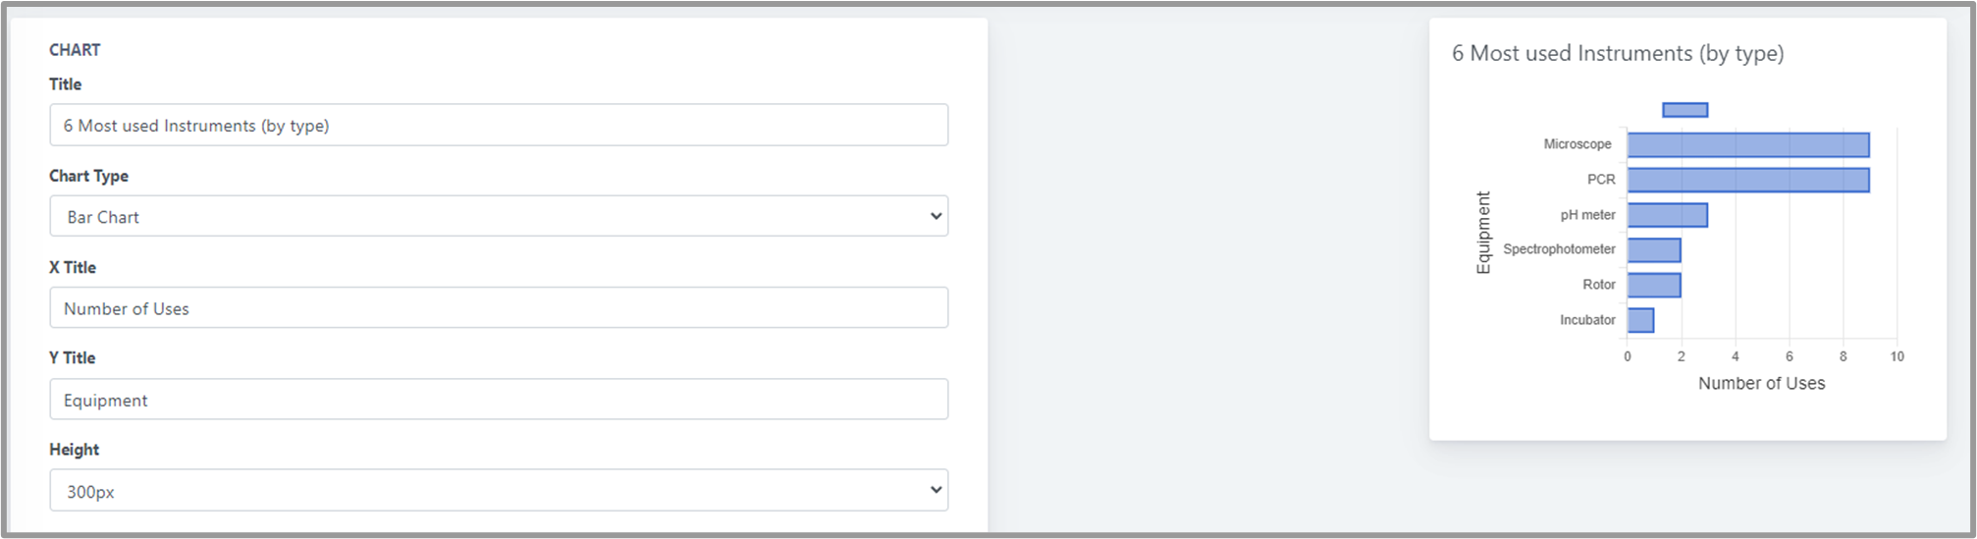Select the Incubator bar

tap(1640, 320)
